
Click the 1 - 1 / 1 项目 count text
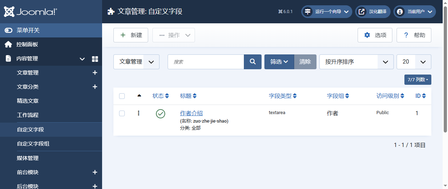click(410, 145)
